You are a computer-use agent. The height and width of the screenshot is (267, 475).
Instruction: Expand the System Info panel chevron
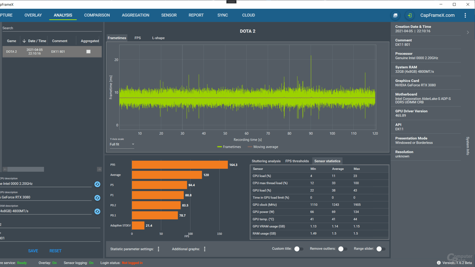coord(468,32)
